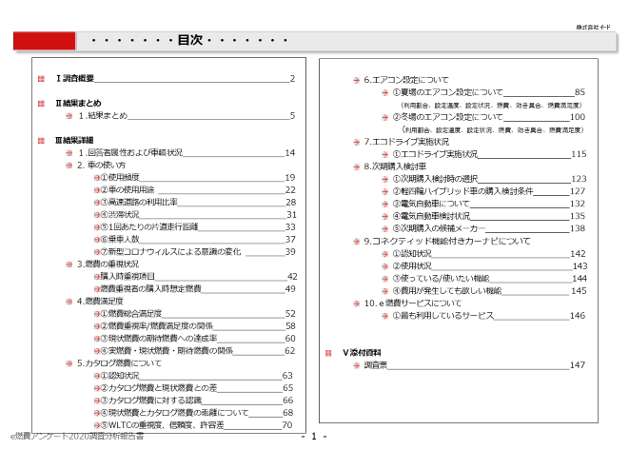This screenshot has height=450, width=629.
Task: Click the '8.次期購入検討車' heading
Action: pyautogui.click(x=395, y=166)
